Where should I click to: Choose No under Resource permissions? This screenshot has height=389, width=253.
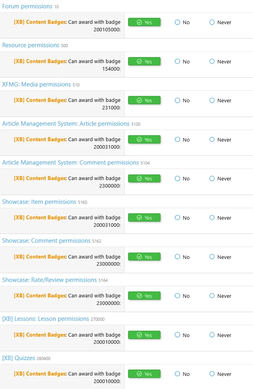click(x=182, y=61)
